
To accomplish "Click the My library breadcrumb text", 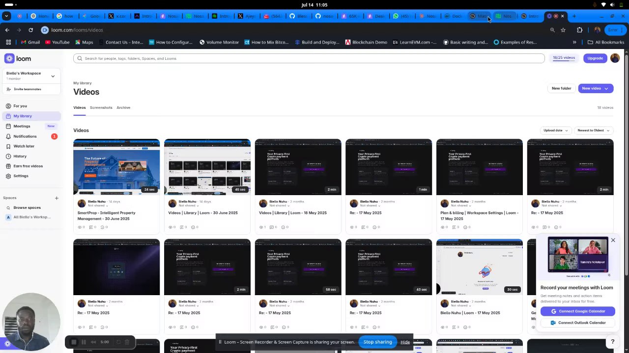I will tap(83, 83).
